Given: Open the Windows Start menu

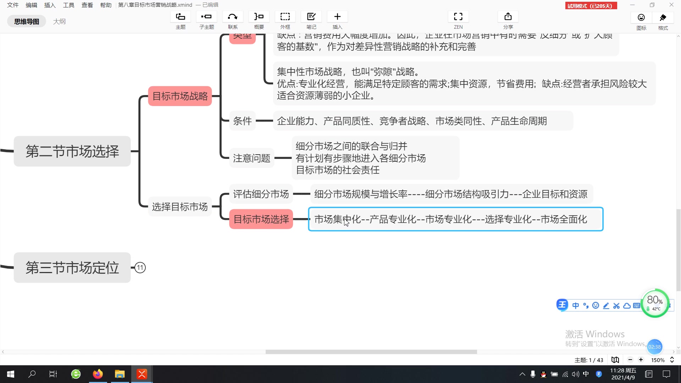Looking at the screenshot, I should (x=11, y=374).
